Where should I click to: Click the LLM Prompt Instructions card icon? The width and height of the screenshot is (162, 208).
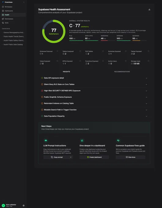[46, 140]
